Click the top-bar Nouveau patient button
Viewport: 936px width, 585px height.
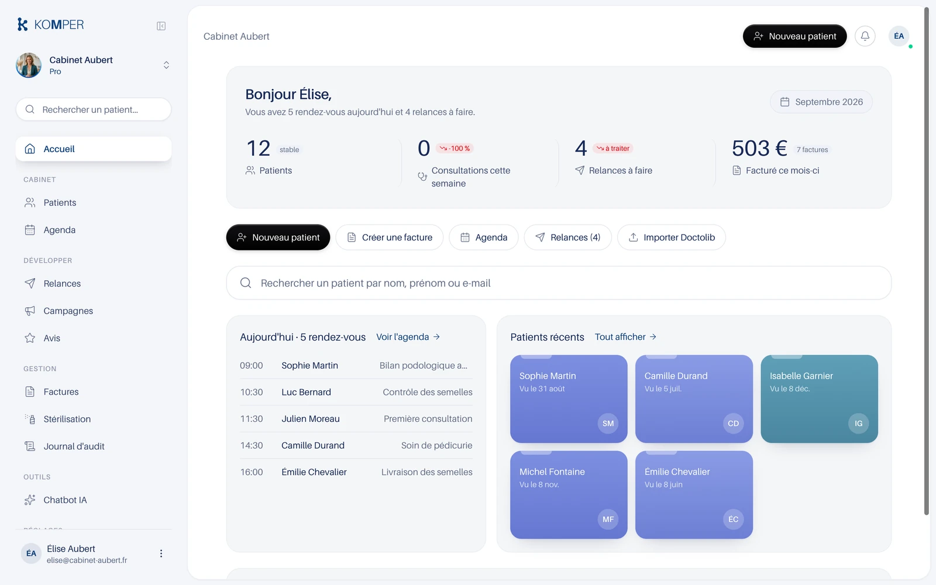pyautogui.click(x=794, y=36)
